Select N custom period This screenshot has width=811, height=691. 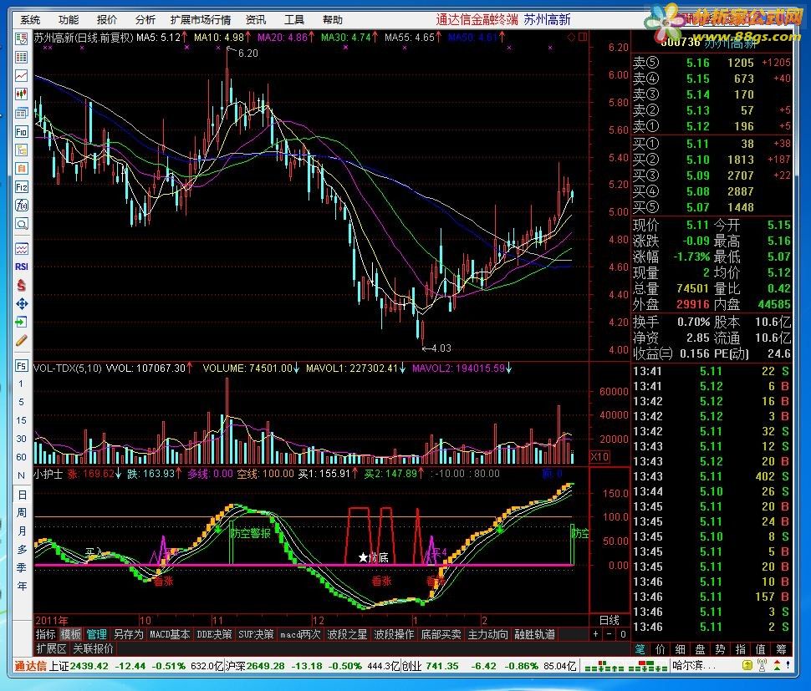coord(21,475)
